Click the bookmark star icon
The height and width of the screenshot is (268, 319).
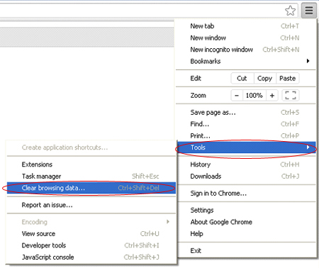tap(290, 11)
